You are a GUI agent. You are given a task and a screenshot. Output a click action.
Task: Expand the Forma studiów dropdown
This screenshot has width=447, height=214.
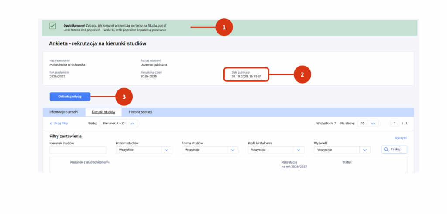pyautogui.click(x=210, y=150)
